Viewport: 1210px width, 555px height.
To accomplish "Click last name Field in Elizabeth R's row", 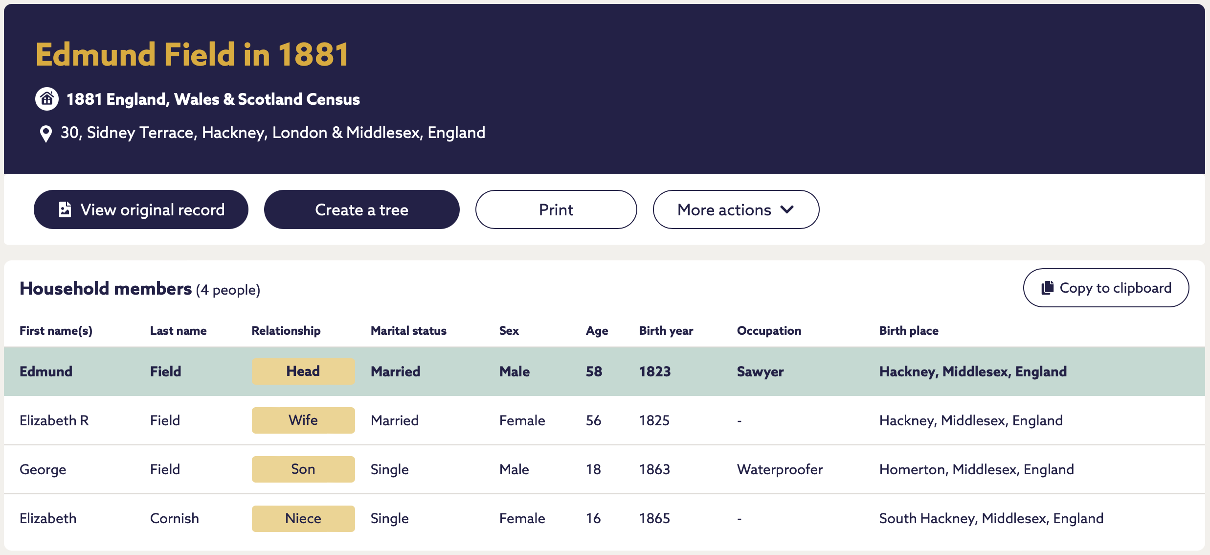I will (x=165, y=420).
